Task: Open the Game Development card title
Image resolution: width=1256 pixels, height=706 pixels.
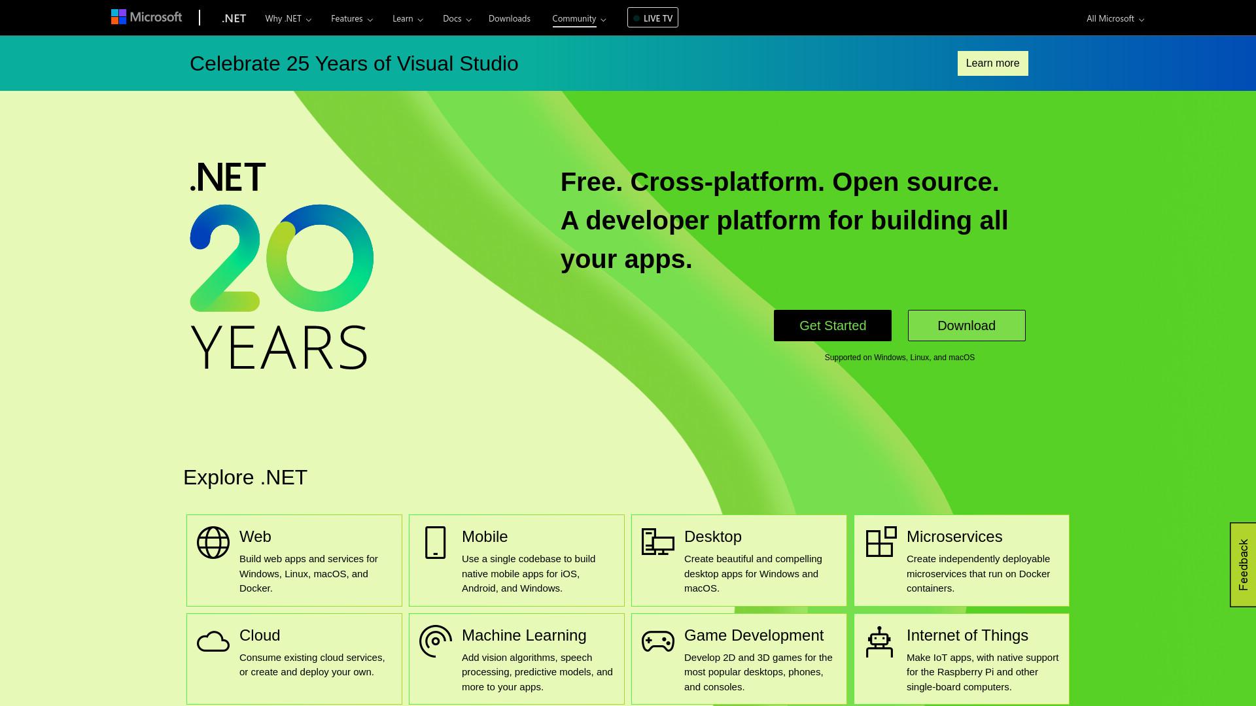Action: [x=754, y=635]
